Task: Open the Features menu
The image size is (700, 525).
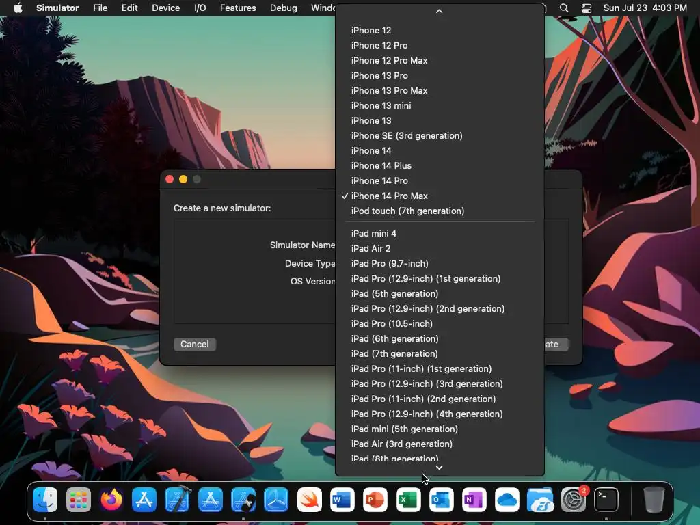Action: click(x=238, y=8)
